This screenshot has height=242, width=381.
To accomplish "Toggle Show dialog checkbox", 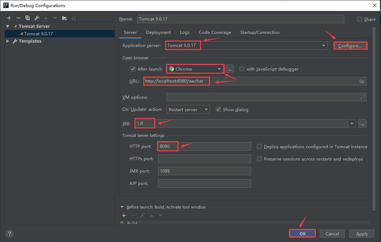I will click(218, 110).
